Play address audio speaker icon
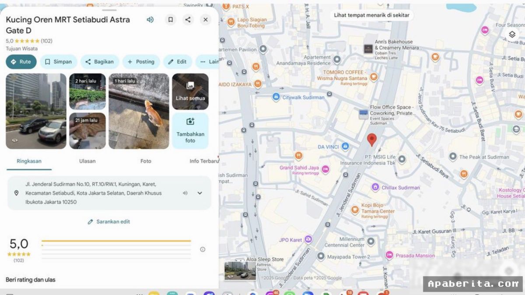This screenshot has width=525, height=295. (185, 193)
